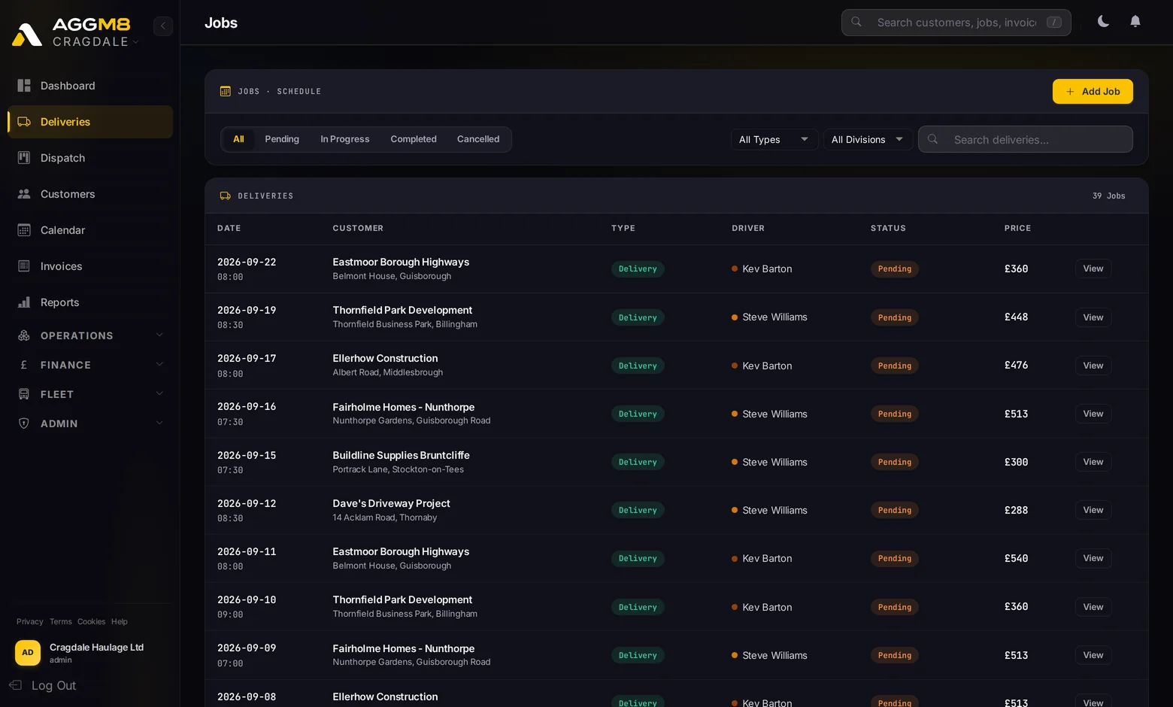Select the Pending filter tab
1173x707 pixels.
coord(282,139)
